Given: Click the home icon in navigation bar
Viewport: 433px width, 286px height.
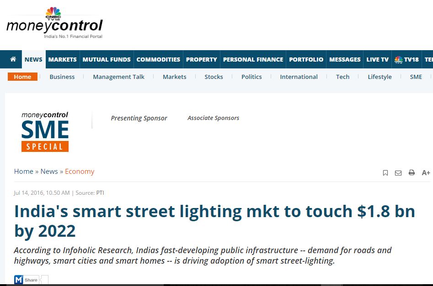Looking at the screenshot, I should coord(13,59).
